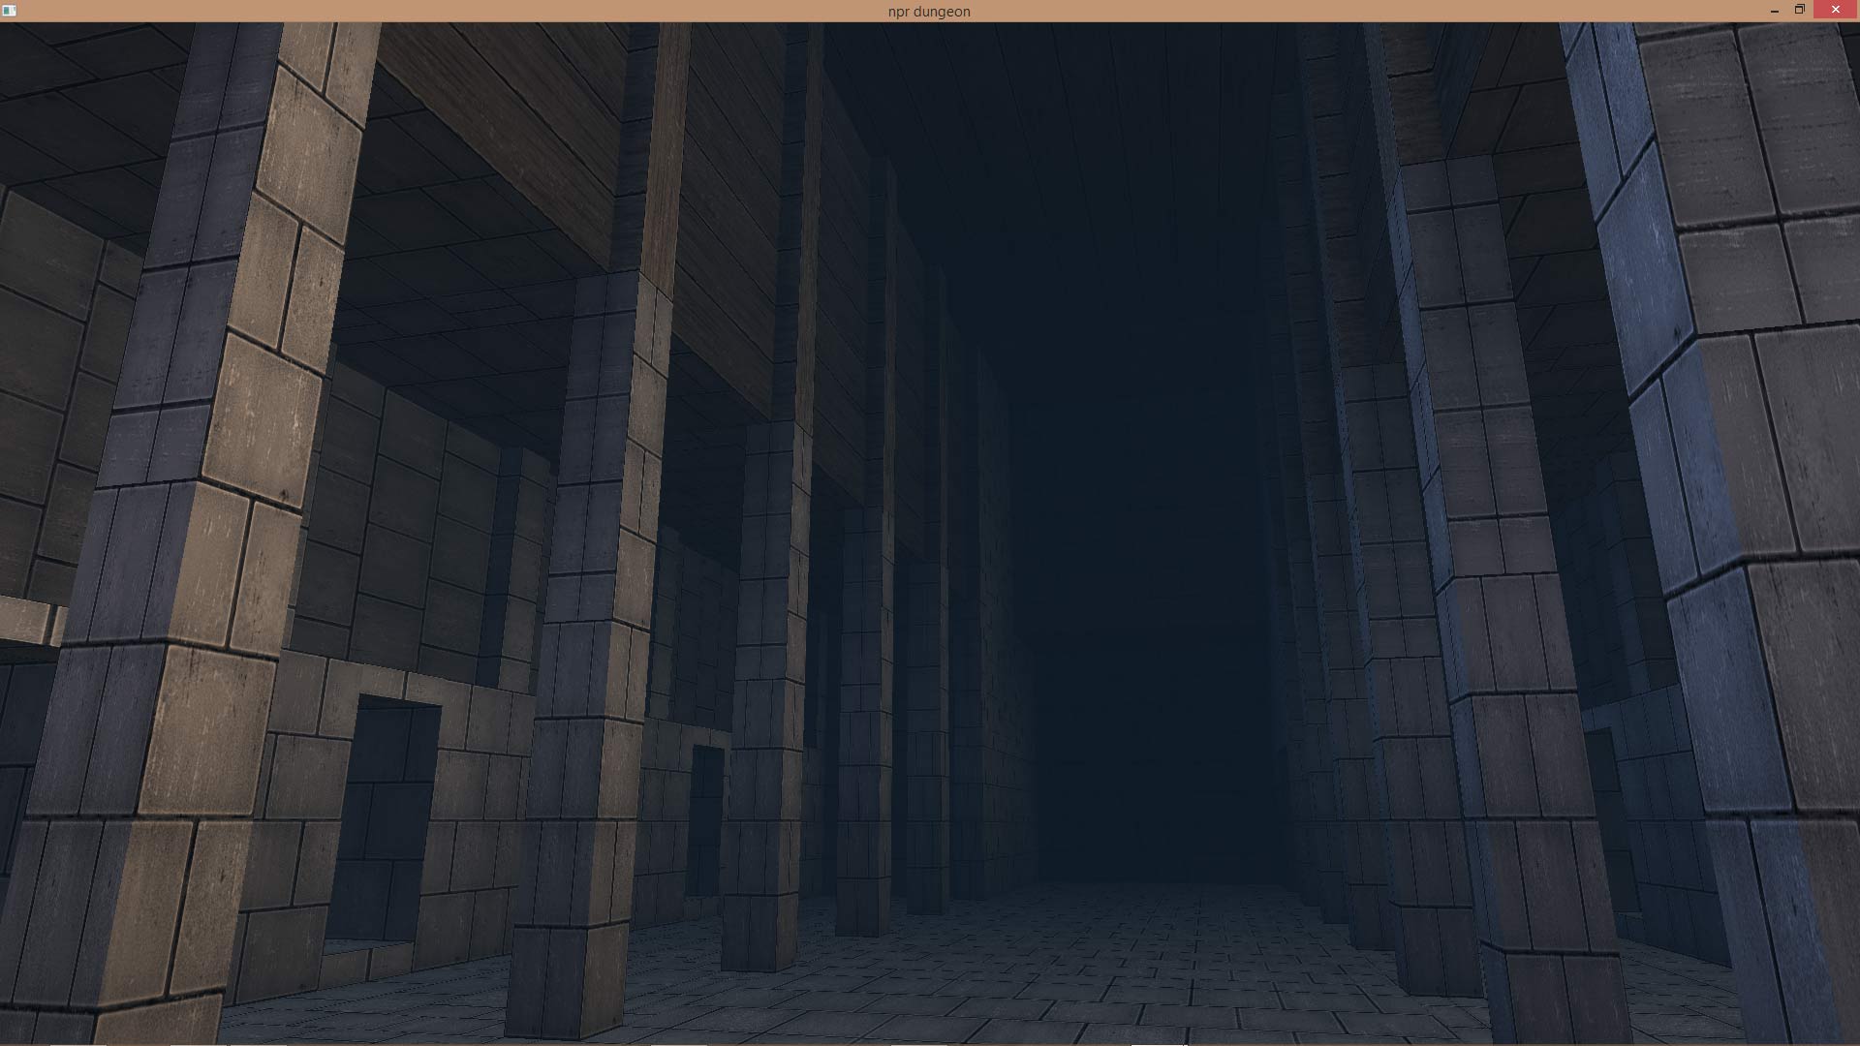The height and width of the screenshot is (1046, 1860).
Task: Click the app icon in title bar
Action: tap(9, 11)
